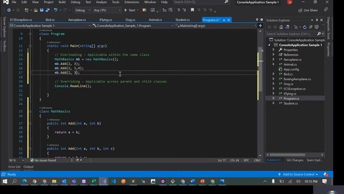Click Home icon in Solution Explorer

281,27
